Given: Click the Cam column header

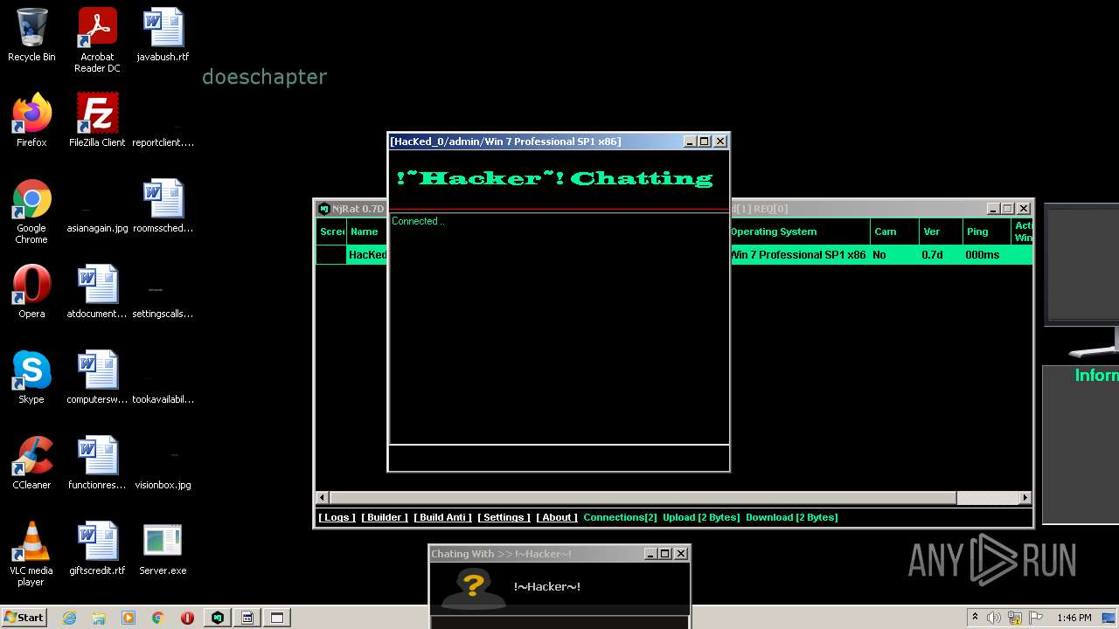Looking at the screenshot, I should tap(894, 232).
